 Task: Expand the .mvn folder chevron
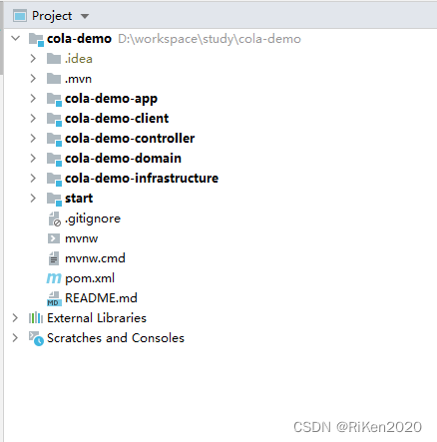(33, 79)
